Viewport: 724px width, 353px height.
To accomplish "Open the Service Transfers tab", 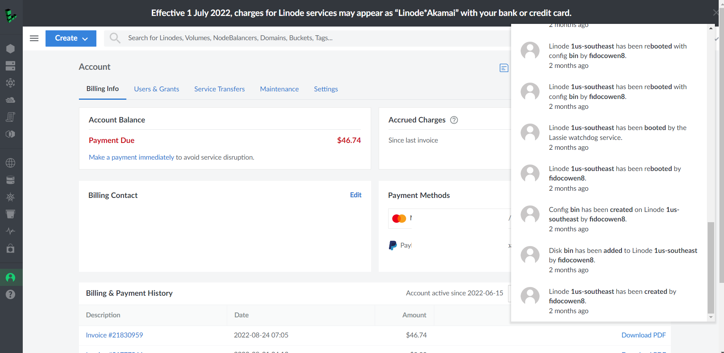I will pyautogui.click(x=219, y=89).
